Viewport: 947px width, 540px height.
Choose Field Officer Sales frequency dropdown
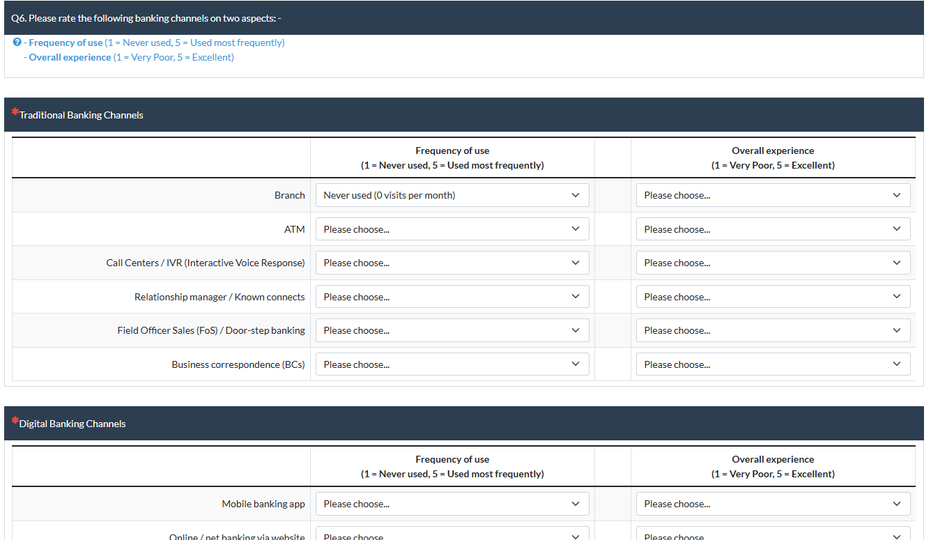452,330
